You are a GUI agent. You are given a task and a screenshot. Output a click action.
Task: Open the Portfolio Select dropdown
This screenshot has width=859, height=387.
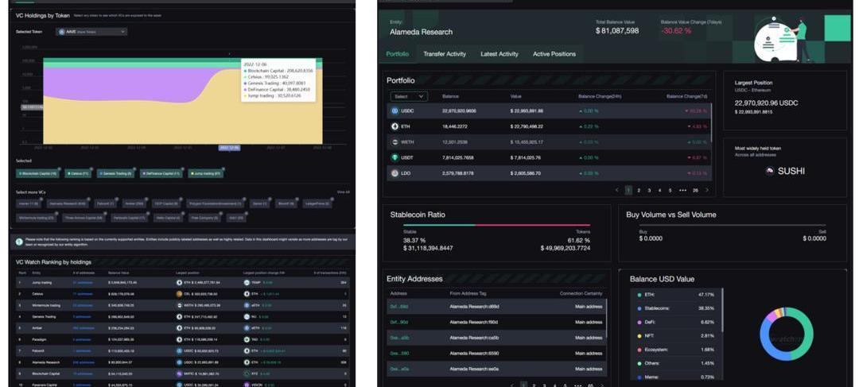tap(409, 96)
